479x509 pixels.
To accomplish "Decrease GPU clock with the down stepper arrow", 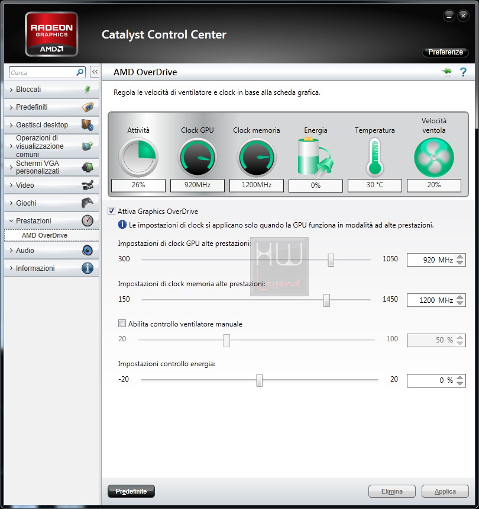I will click(x=460, y=262).
